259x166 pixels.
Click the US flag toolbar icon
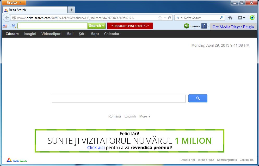click(x=5, y=26)
